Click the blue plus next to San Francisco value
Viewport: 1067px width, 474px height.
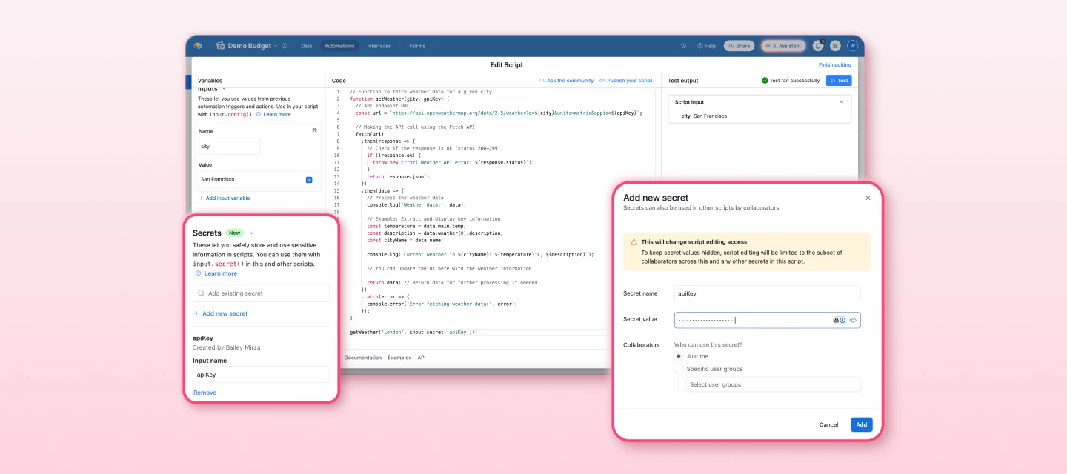point(310,178)
